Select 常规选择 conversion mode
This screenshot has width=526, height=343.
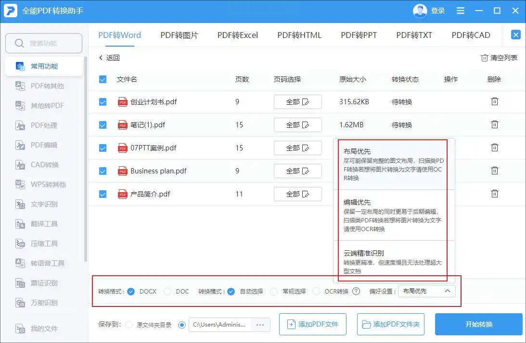click(x=274, y=292)
